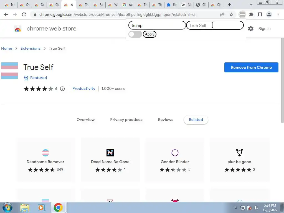Click the True Self extension toolbar icon

pyautogui.click(x=242, y=14)
